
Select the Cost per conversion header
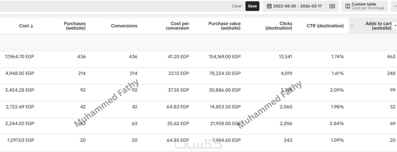click(177, 26)
